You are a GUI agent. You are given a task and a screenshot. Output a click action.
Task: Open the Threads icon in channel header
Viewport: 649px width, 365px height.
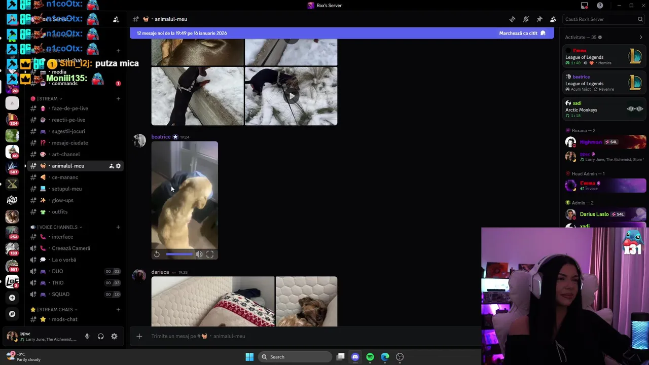513,19
